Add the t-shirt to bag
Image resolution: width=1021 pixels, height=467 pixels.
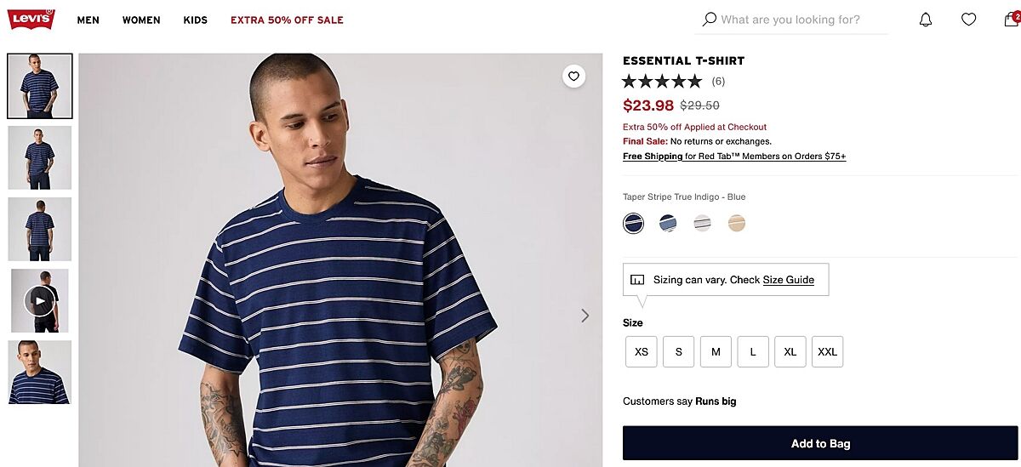click(820, 443)
